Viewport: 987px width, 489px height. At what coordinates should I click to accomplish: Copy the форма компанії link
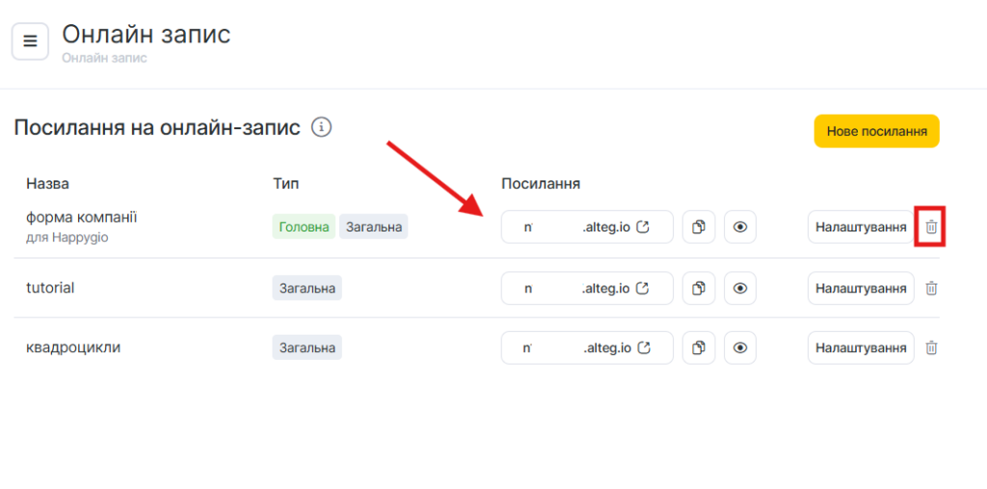pyautogui.click(x=699, y=228)
